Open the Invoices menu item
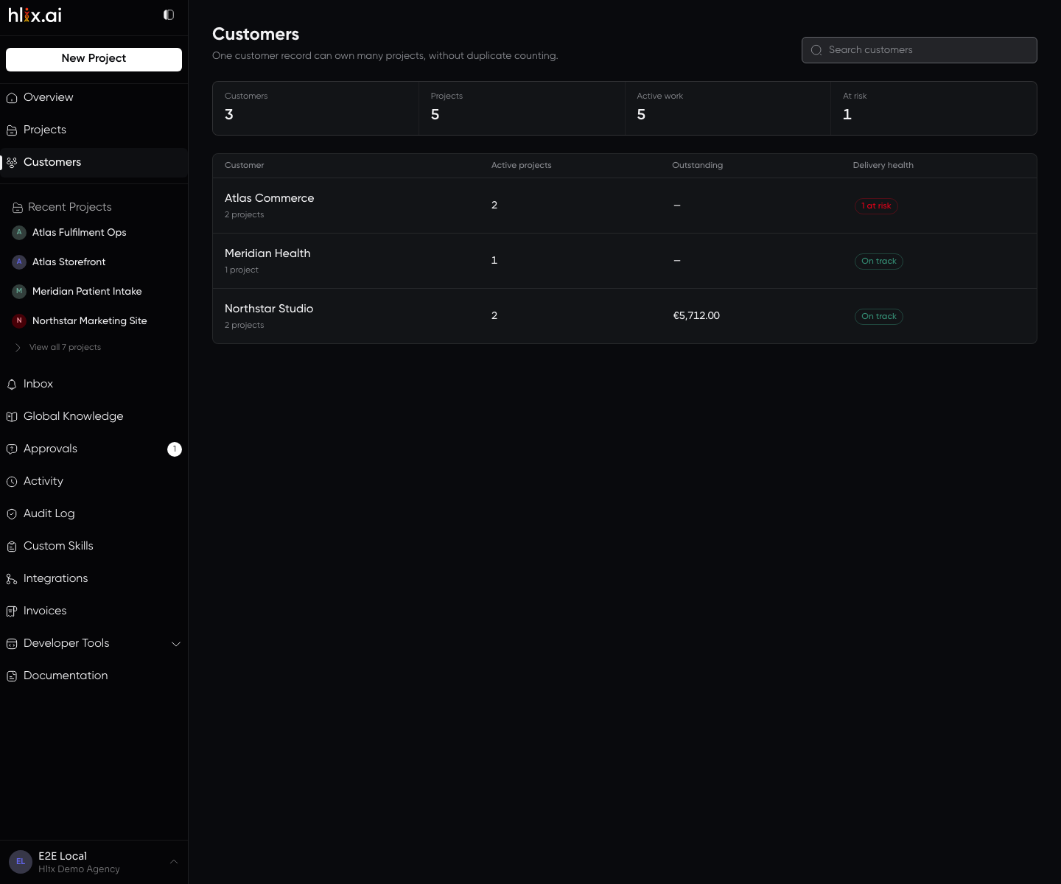The height and width of the screenshot is (884, 1061). (94, 611)
